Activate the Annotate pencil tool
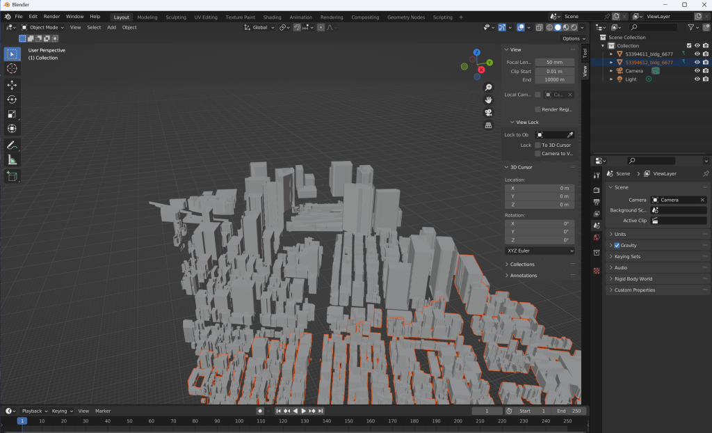This screenshot has width=712, height=433. tap(12, 145)
